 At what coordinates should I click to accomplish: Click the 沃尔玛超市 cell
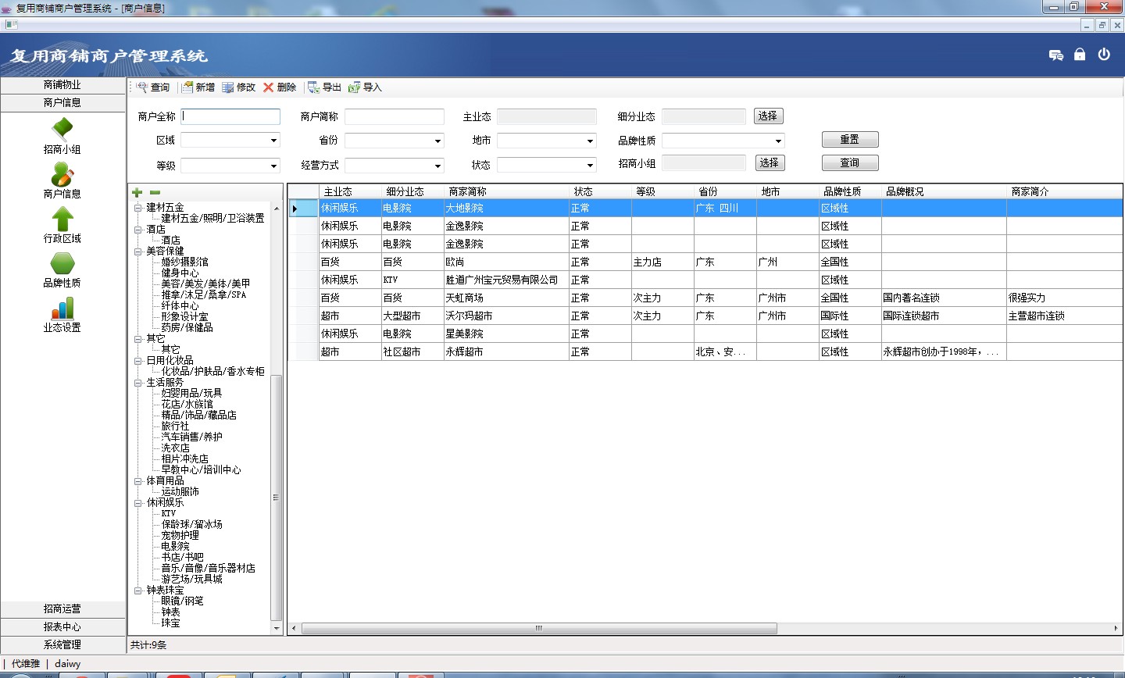click(506, 316)
